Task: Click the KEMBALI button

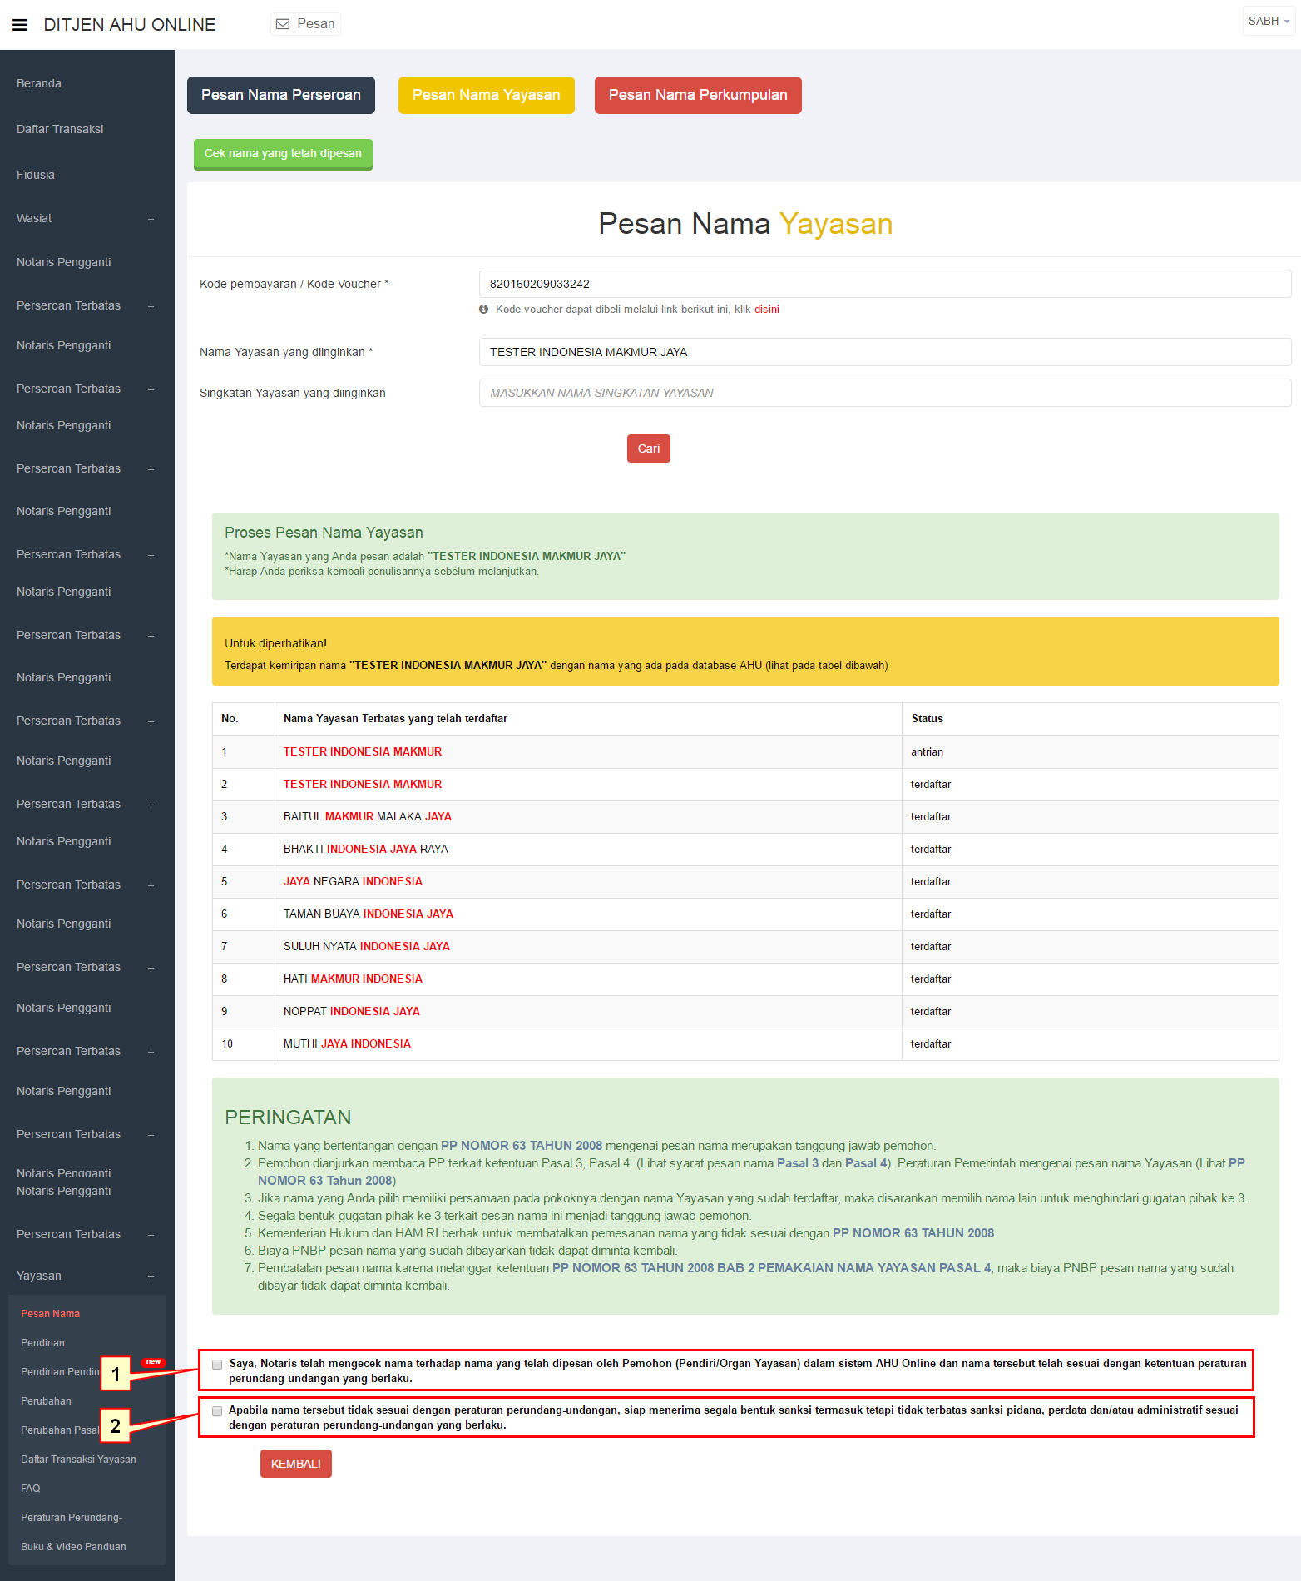Action: coord(295,1464)
